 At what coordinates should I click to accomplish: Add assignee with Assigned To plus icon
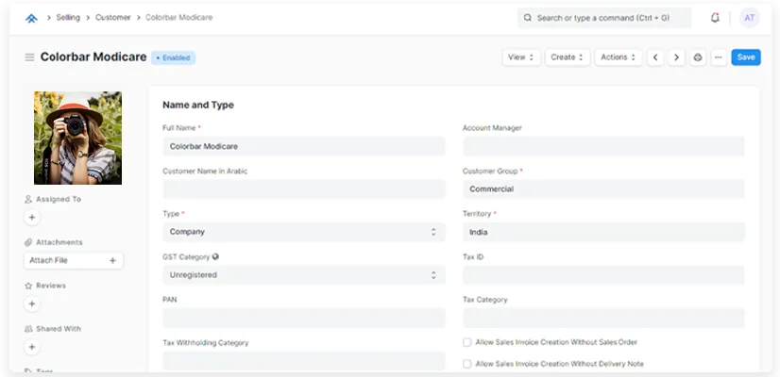32,218
